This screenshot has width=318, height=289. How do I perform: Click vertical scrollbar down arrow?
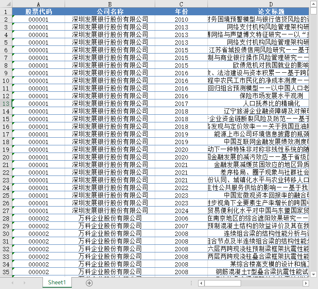pyautogui.click(x=314, y=275)
